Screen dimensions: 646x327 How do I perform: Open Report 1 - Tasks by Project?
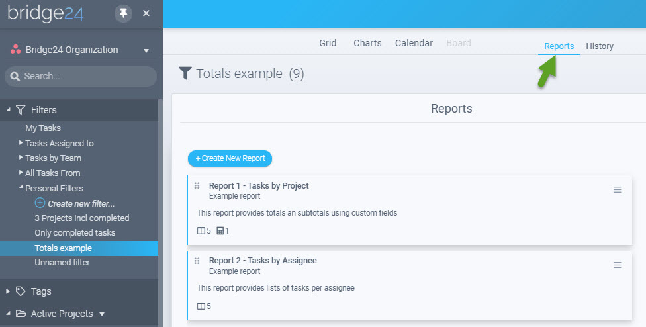click(259, 186)
